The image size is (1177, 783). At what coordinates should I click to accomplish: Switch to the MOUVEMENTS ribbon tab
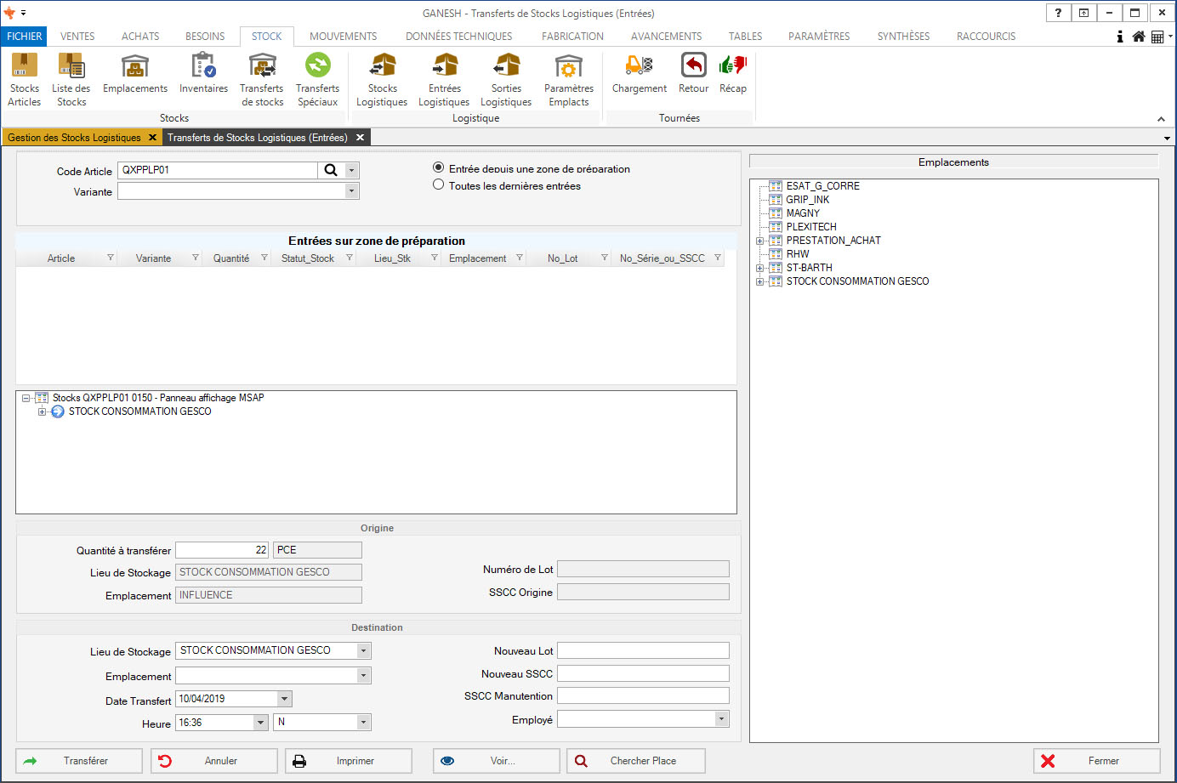[343, 37]
